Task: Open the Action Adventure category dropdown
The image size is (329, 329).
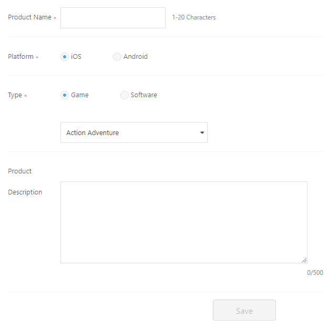Action: 134,132
